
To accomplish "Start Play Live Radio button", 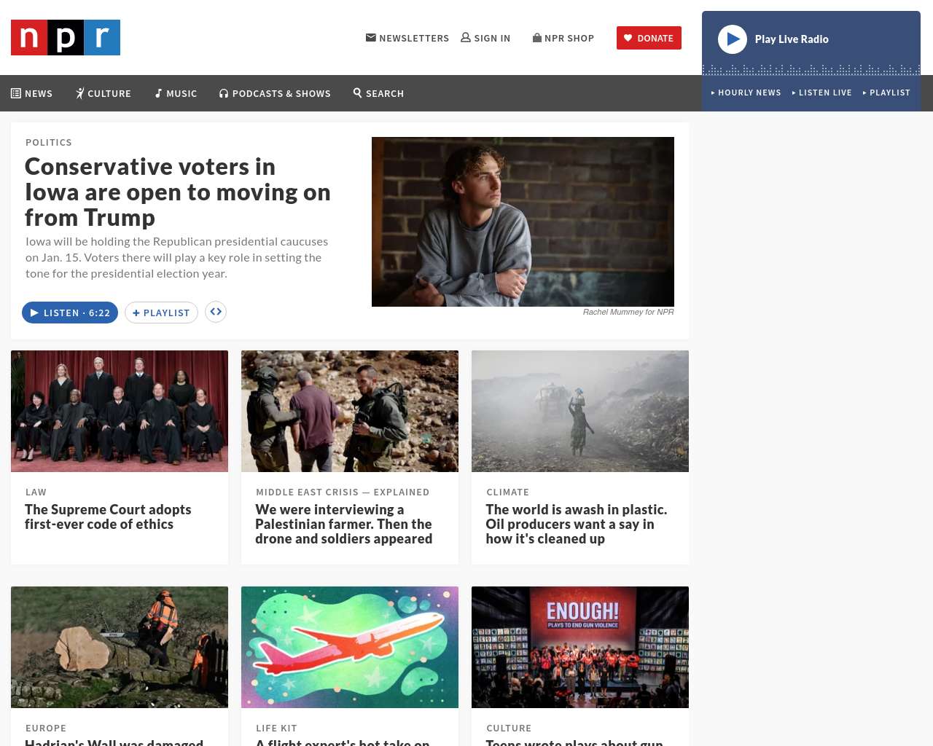I will point(733,39).
